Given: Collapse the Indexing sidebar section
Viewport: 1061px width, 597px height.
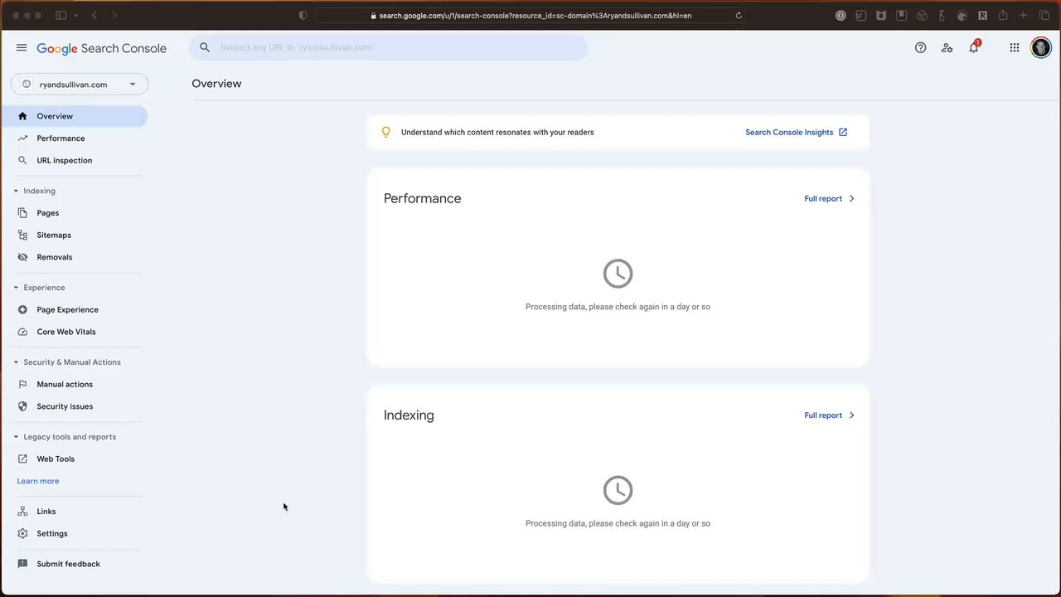Looking at the screenshot, I should pos(16,192).
